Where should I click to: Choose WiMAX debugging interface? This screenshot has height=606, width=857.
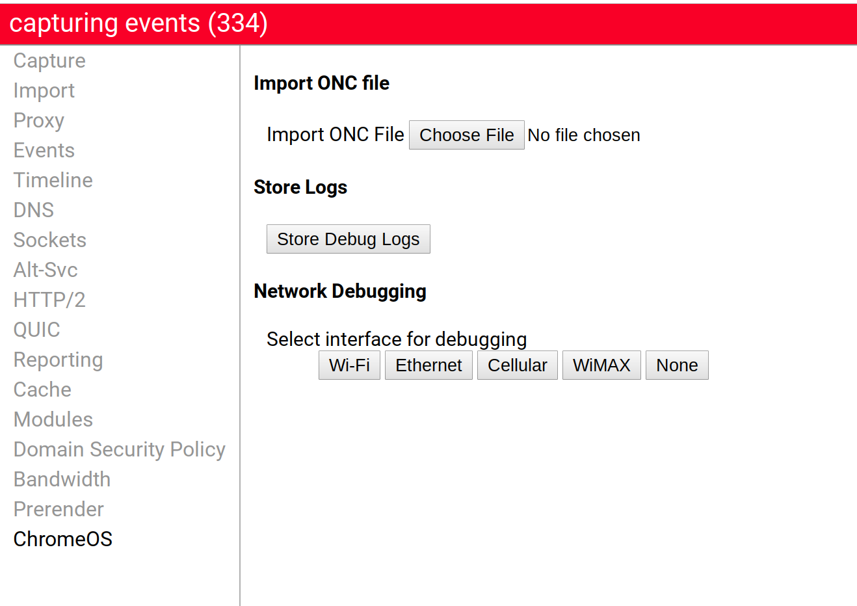click(601, 365)
